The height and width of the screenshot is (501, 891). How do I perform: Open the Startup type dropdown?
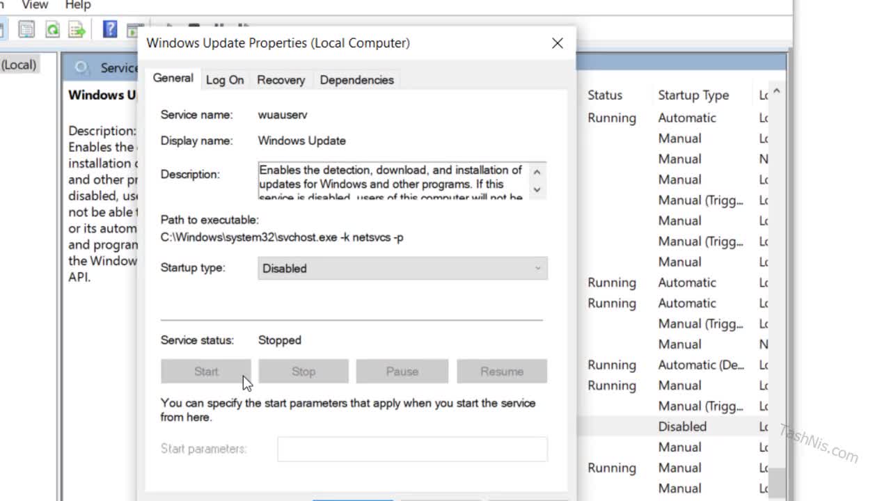pos(402,269)
